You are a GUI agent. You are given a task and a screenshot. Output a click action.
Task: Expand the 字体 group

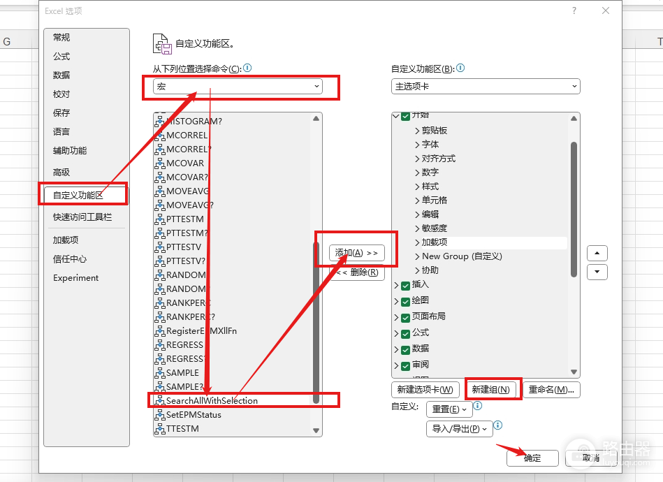417,145
